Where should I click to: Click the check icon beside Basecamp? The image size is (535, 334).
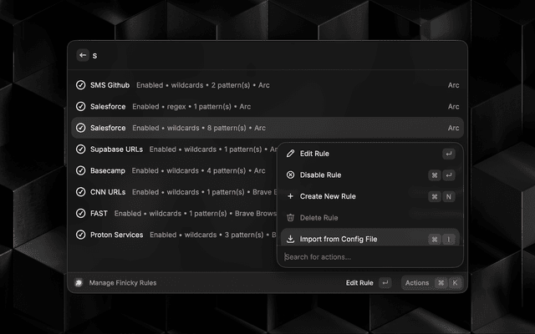coord(80,170)
